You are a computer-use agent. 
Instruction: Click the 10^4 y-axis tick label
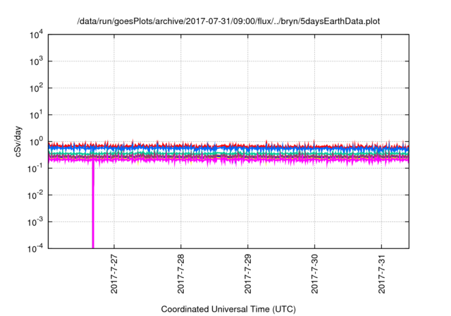pyautogui.click(x=37, y=35)
